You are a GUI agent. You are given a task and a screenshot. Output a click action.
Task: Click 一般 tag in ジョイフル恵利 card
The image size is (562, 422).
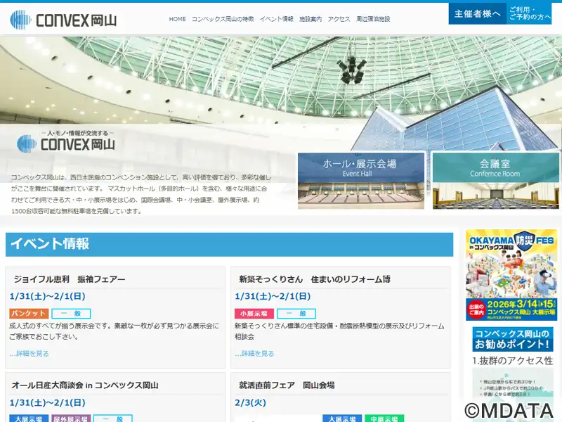pyautogui.click(x=71, y=313)
